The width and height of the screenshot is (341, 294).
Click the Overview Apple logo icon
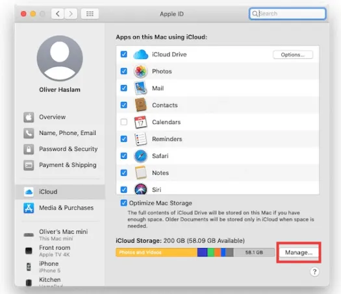click(x=29, y=117)
